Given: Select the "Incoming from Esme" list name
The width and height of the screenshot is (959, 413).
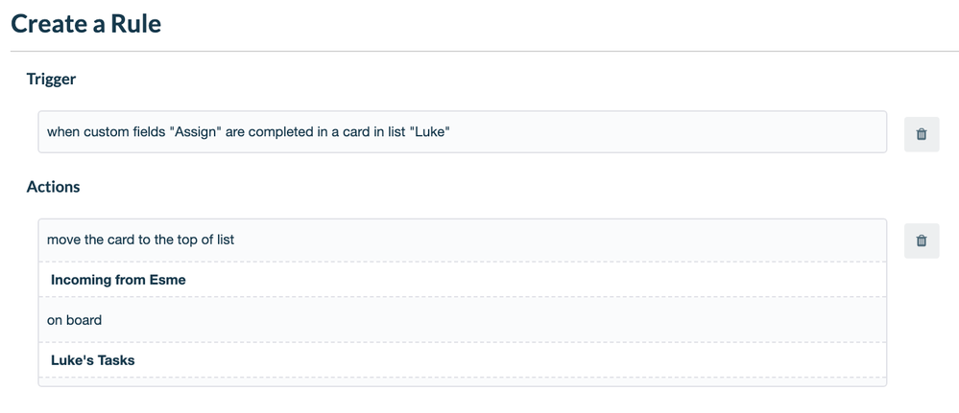Looking at the screenshot, I should pos(118,280).
